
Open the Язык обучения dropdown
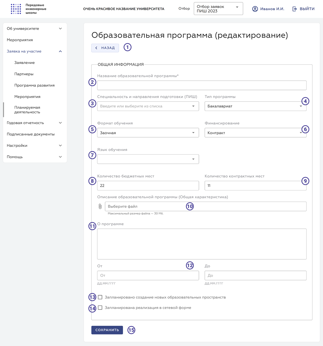[x=148, y=159]
